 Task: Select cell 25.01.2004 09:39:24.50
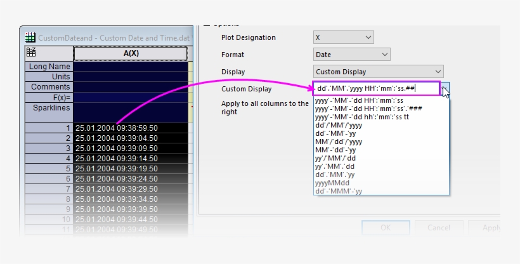point(131,179)
